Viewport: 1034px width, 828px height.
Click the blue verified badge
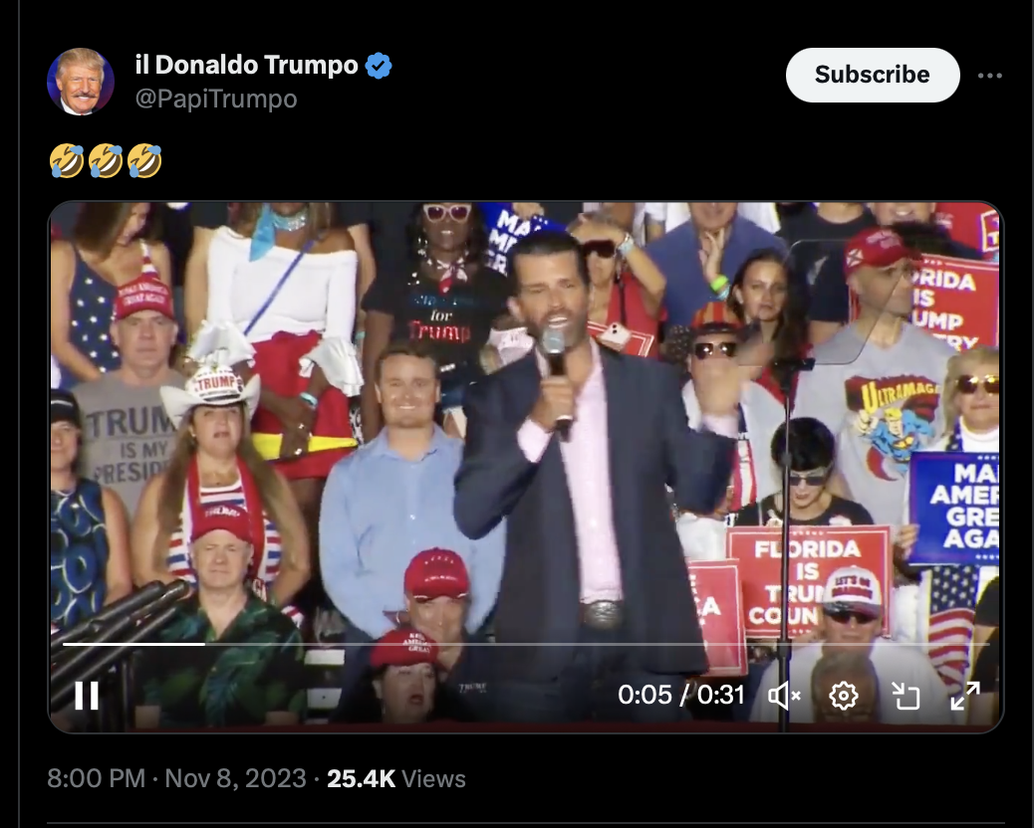[379, 67]
